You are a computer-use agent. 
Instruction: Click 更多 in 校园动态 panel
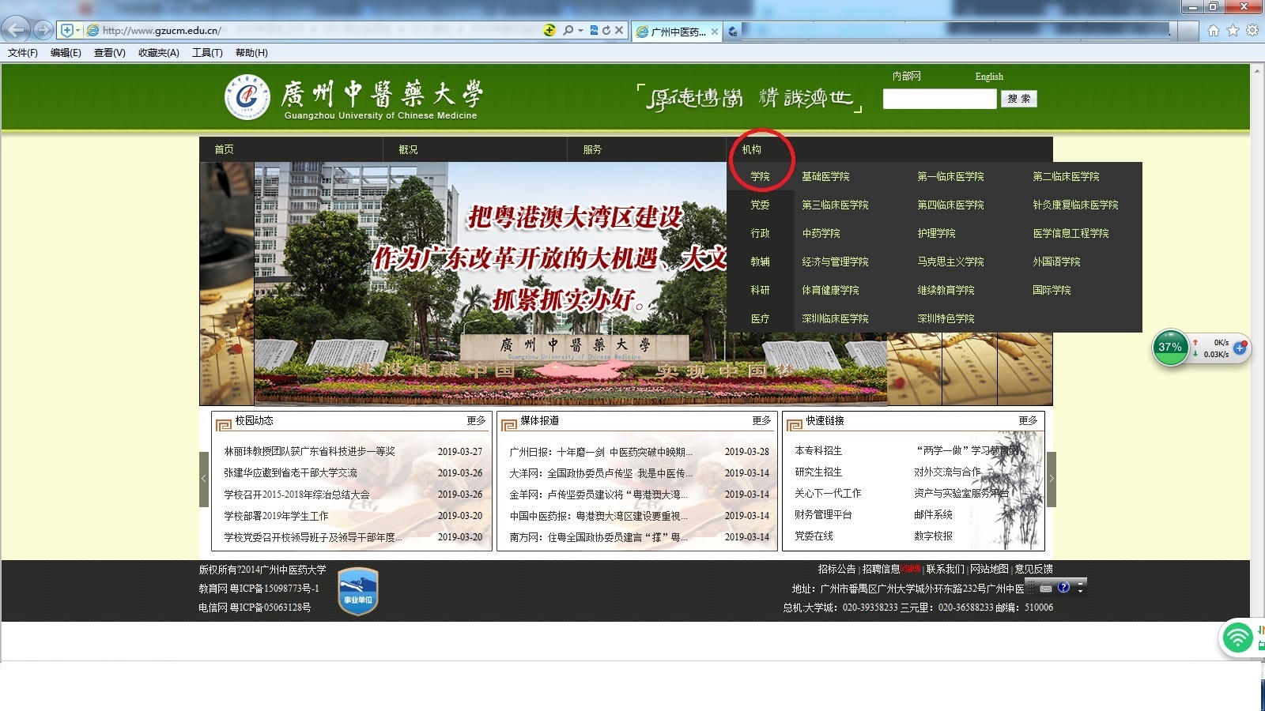[x=476, y=421]
